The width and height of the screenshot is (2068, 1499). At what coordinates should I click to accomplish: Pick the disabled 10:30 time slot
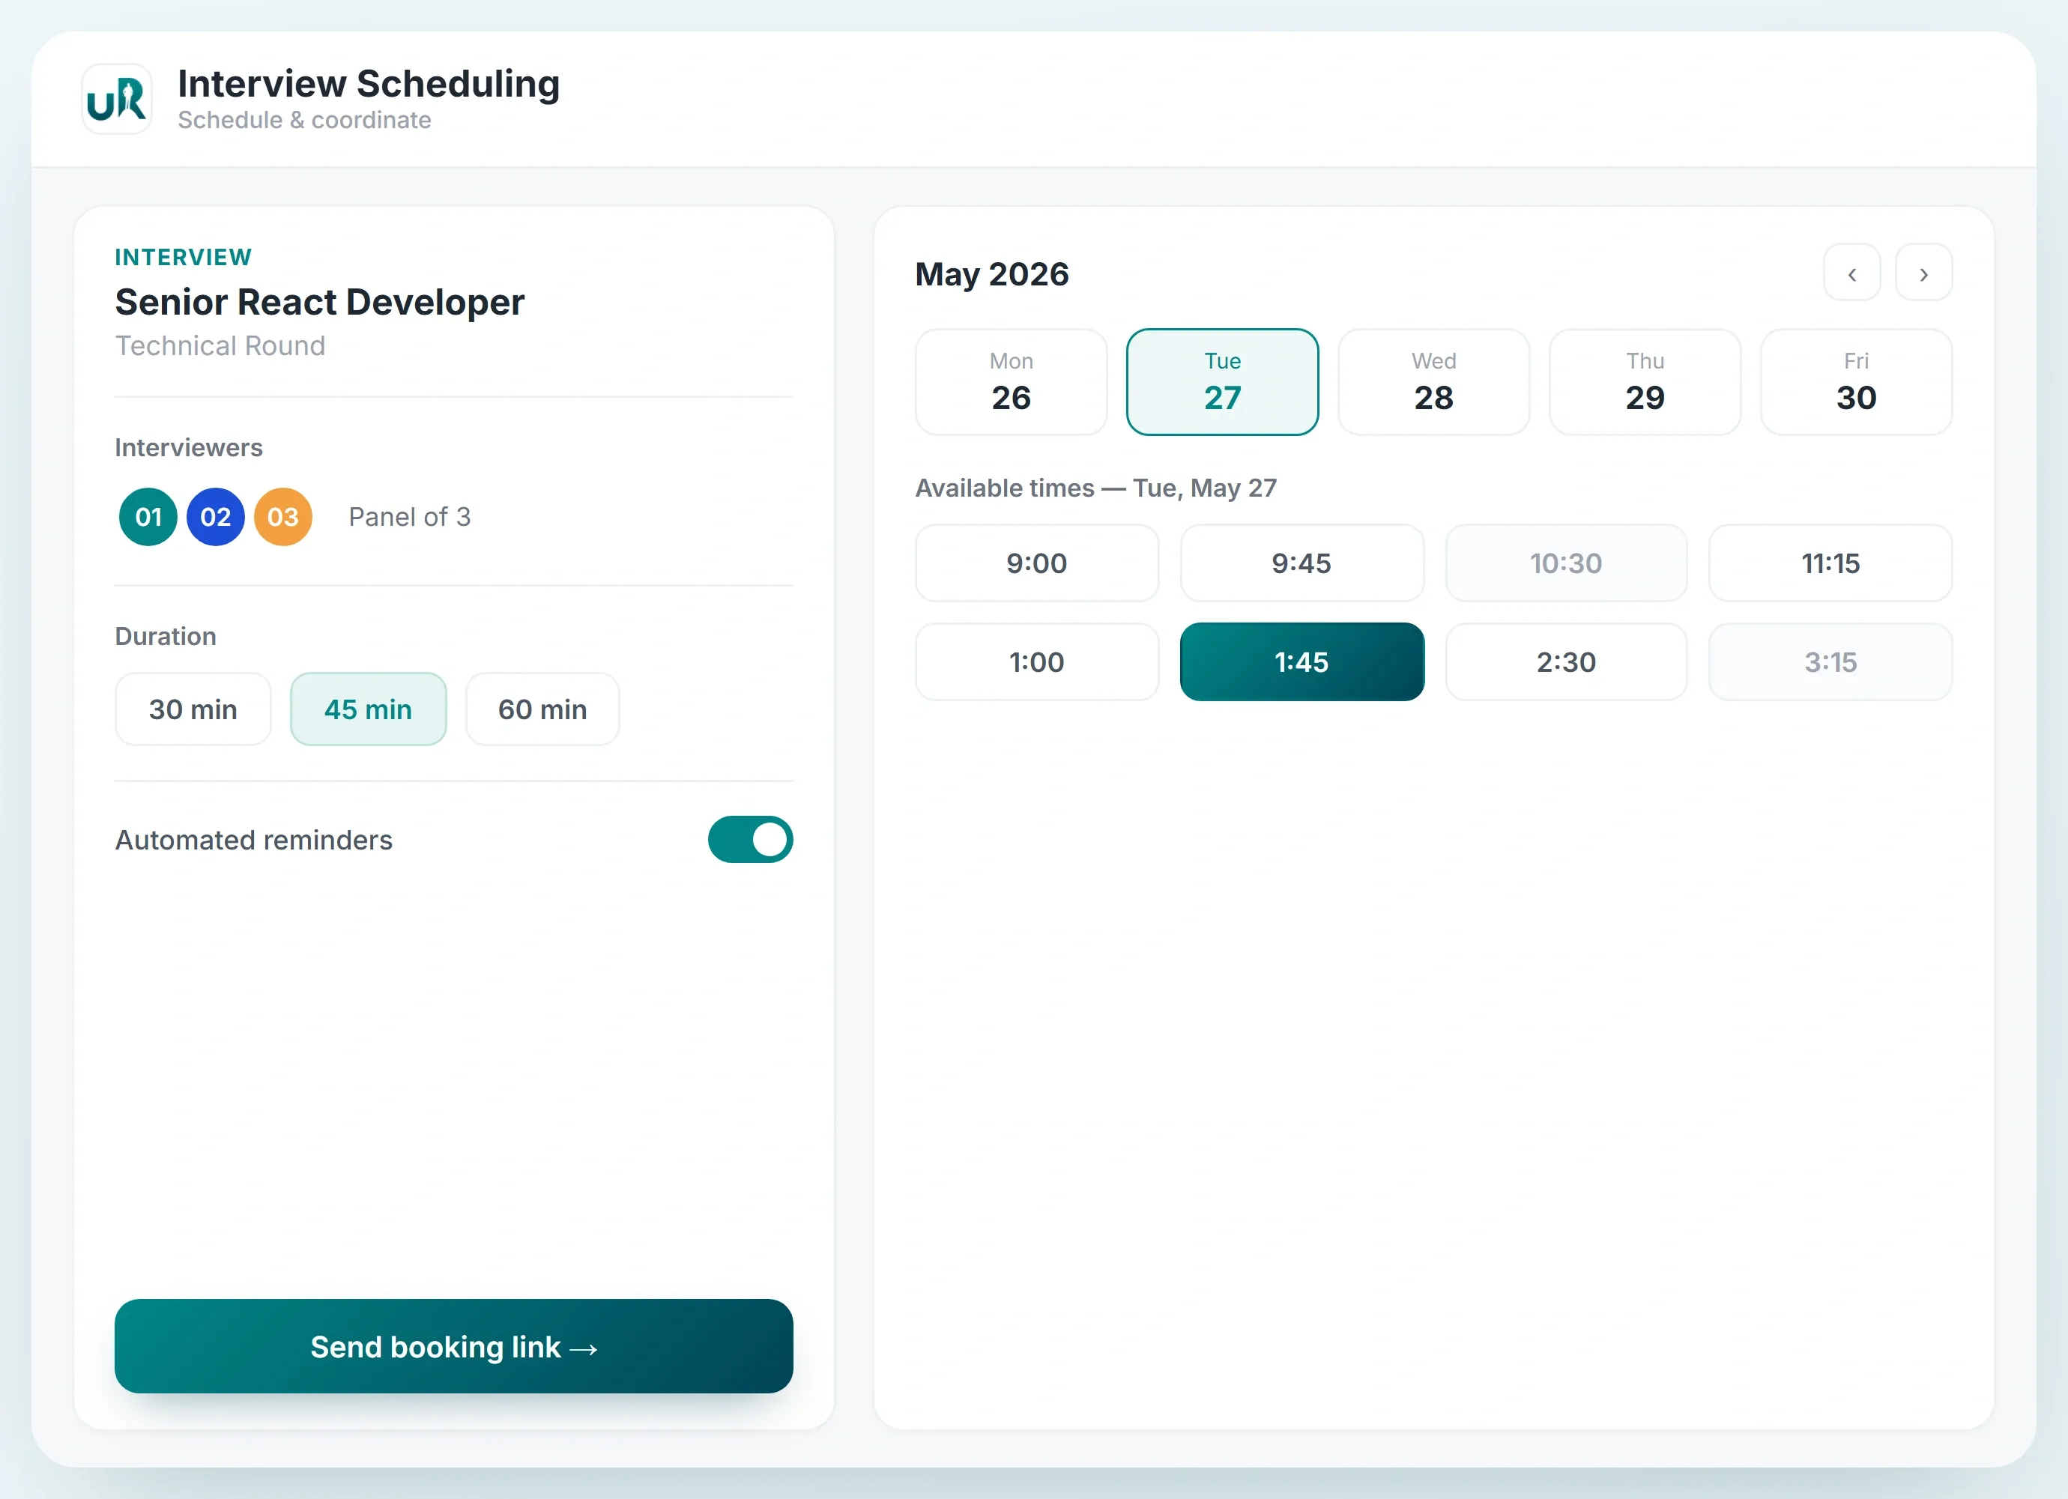click(x=1567, y=563)
